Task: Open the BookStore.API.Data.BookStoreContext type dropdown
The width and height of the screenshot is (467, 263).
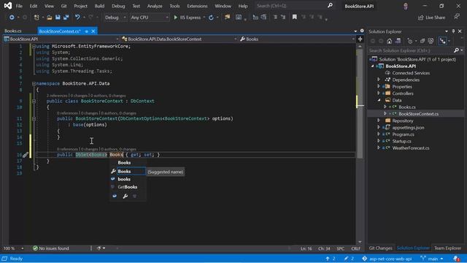Action: coord(180,39)
